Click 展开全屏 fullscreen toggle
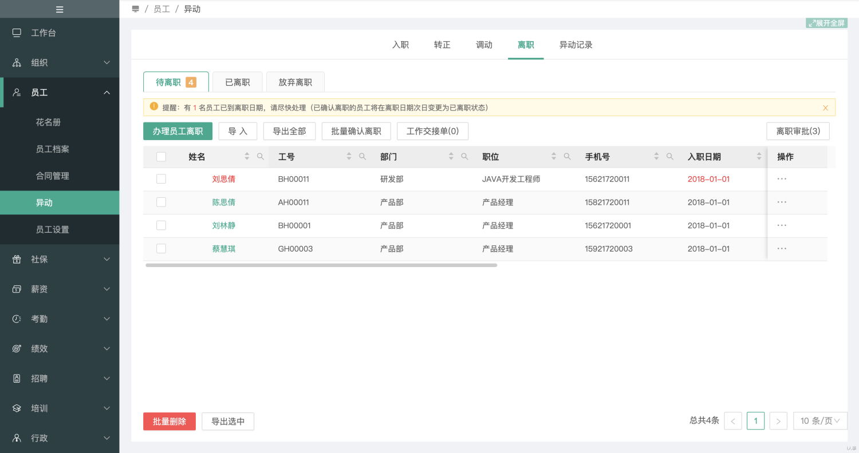 click(x=826, y=23)
